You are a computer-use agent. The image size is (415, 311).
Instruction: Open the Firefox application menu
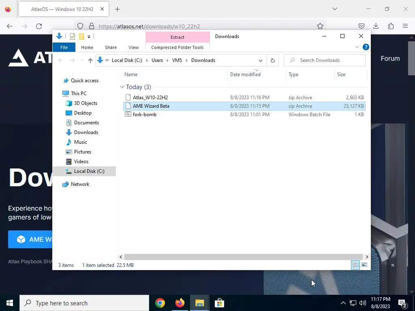(x=405, y=26)
